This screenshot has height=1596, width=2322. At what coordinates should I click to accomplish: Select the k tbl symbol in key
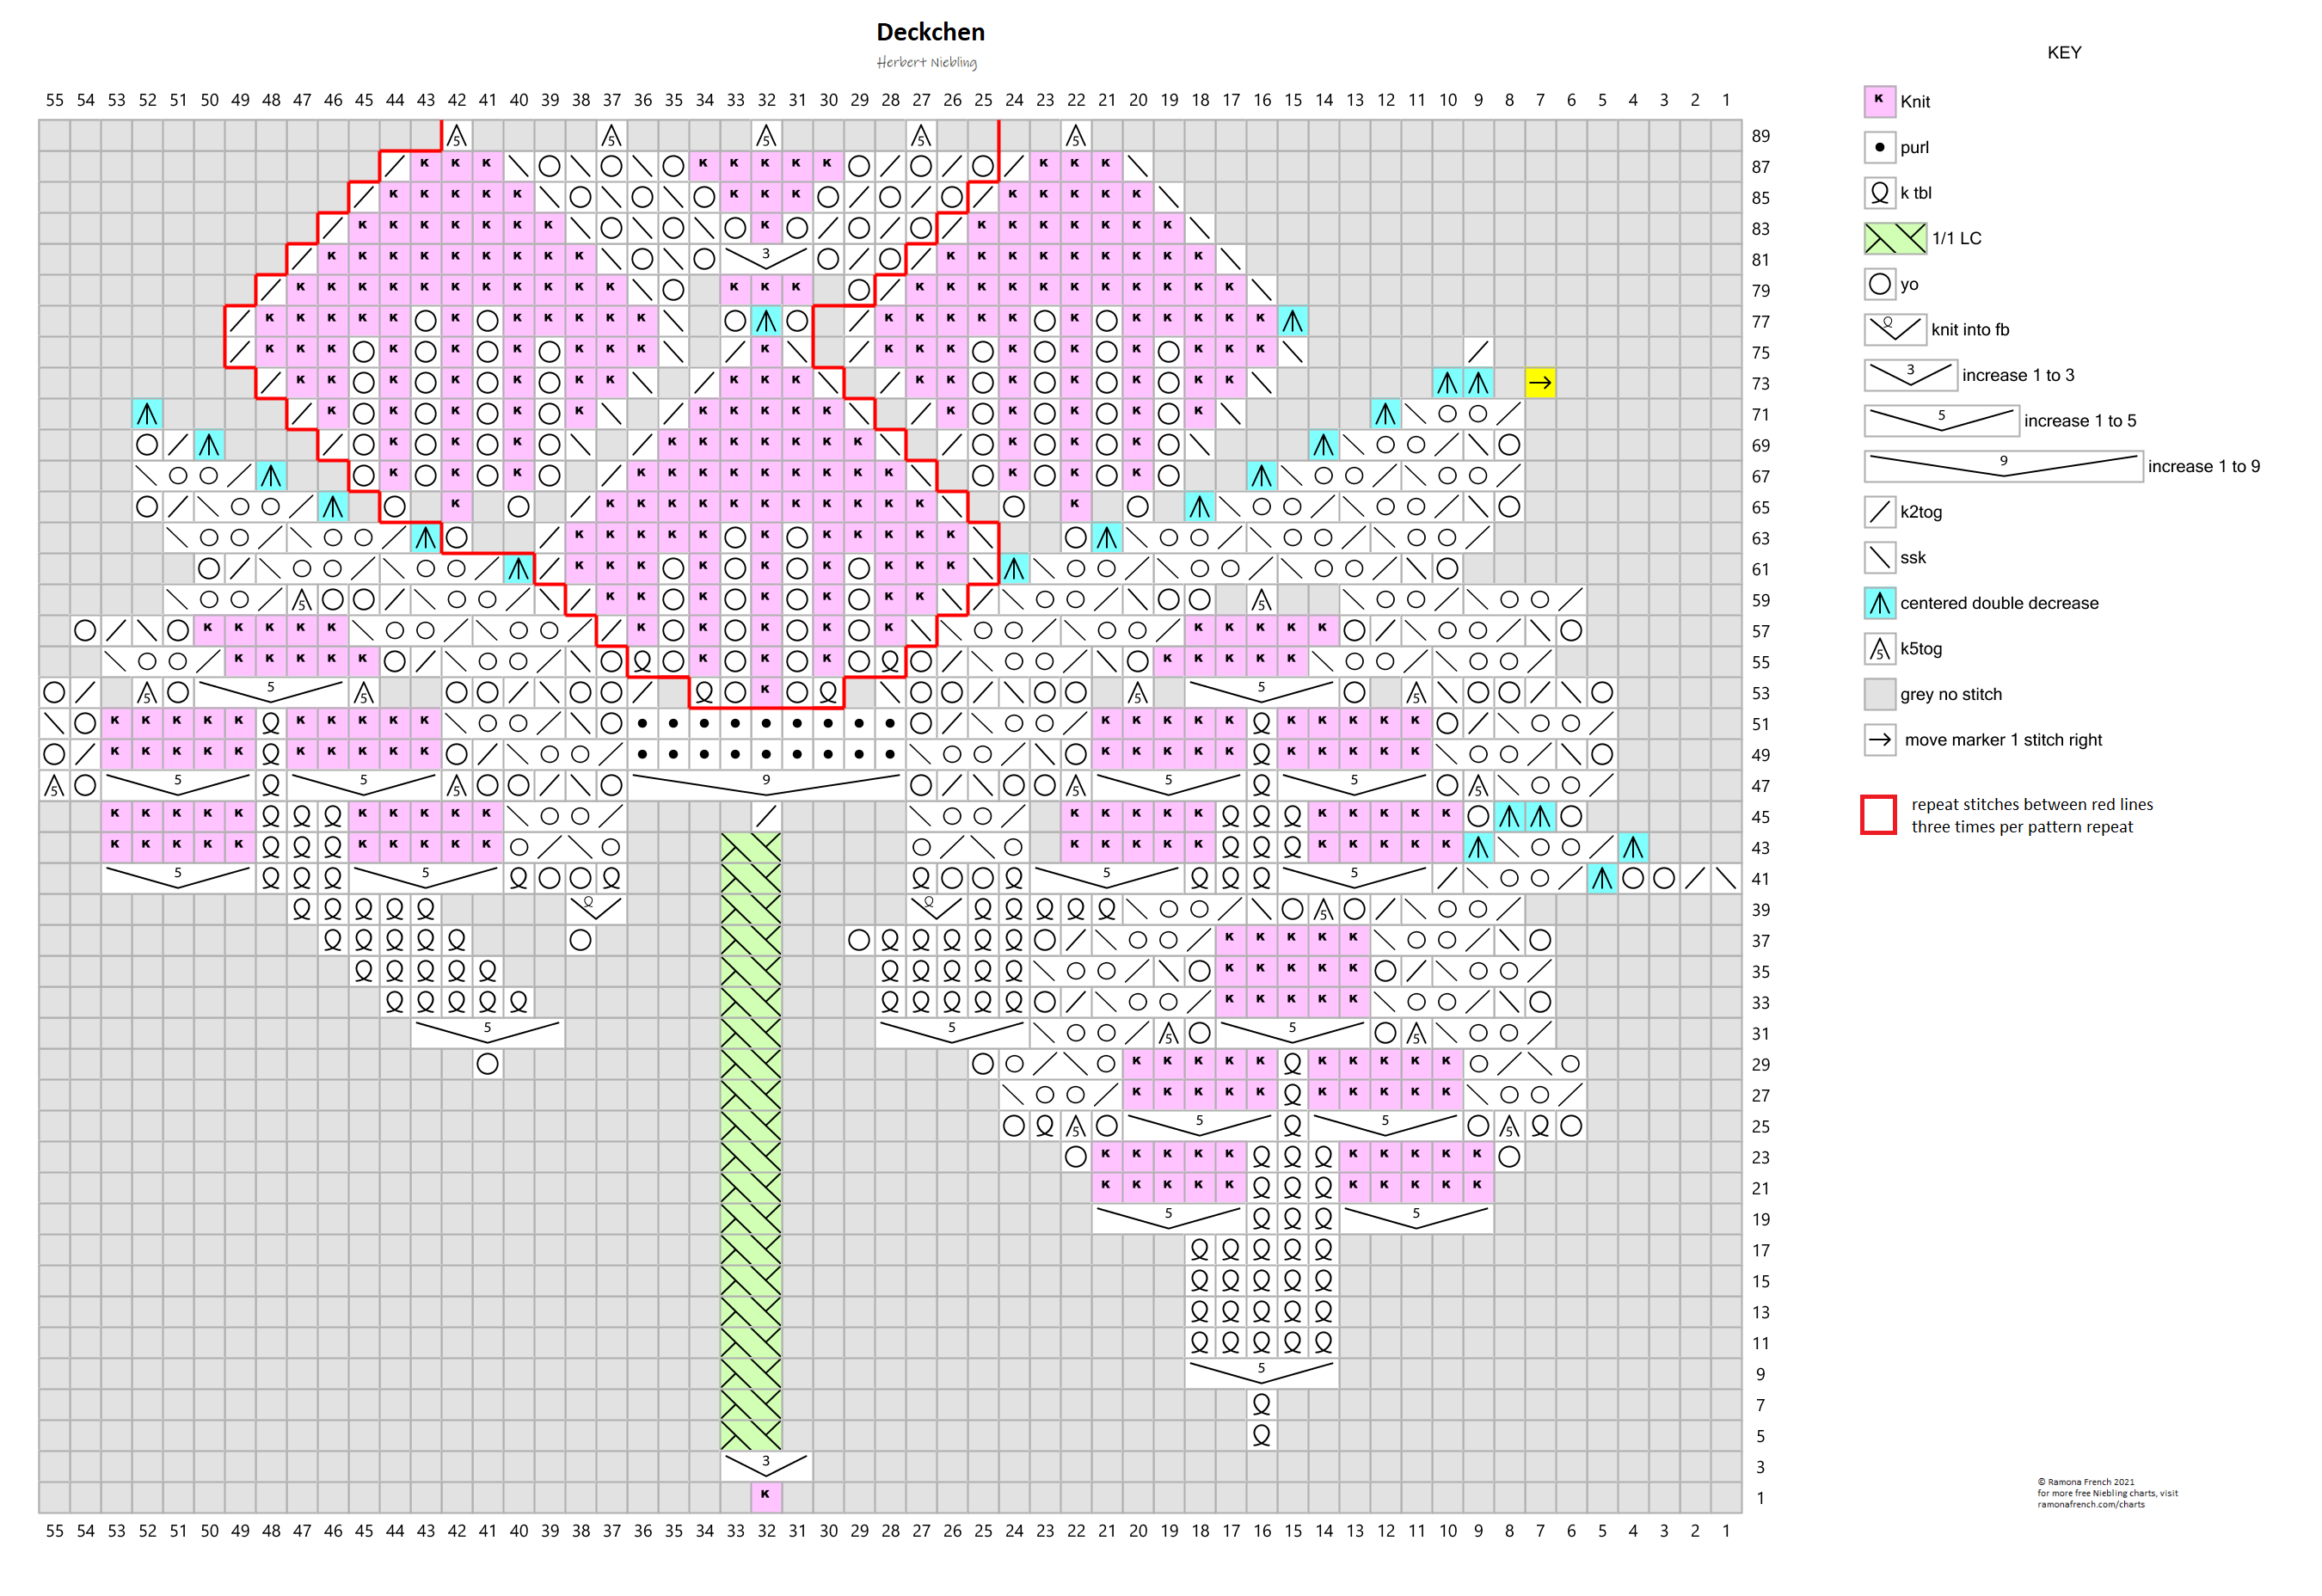point(1879,193)
